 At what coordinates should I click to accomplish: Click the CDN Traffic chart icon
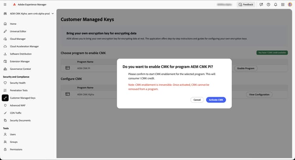pyautogui.click(x=5, y=113)
